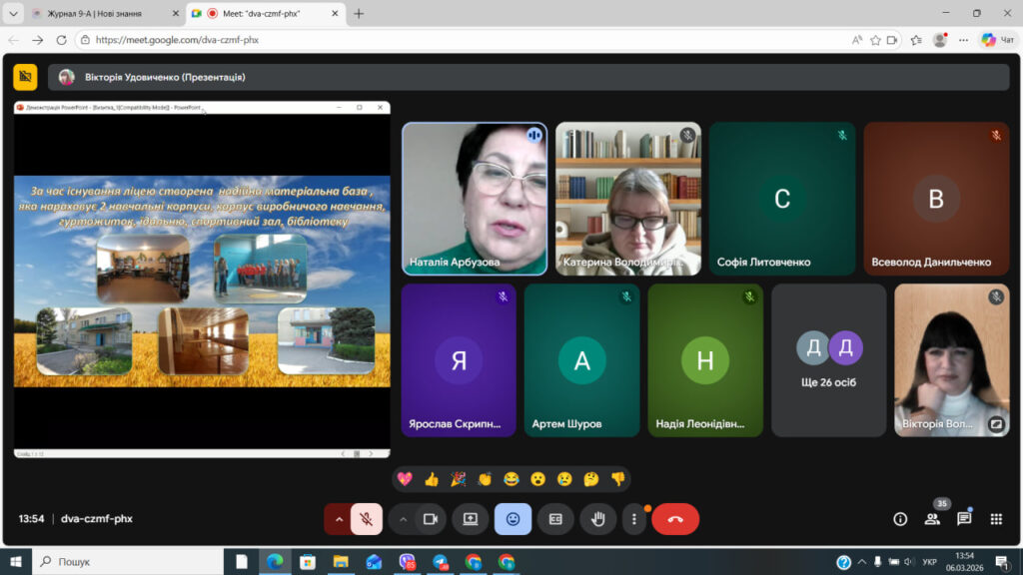Toggle the camera on or off
Image resolution: width=1023 pixels, height=575 pixels.
431,519
